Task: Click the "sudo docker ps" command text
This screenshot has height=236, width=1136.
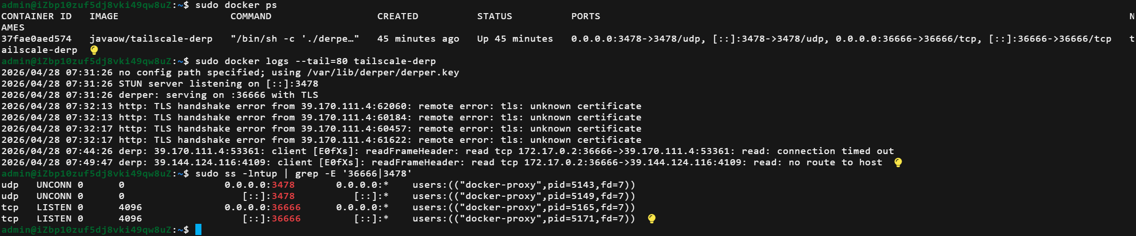Action: pyautogui.click(x=236, y=5)
